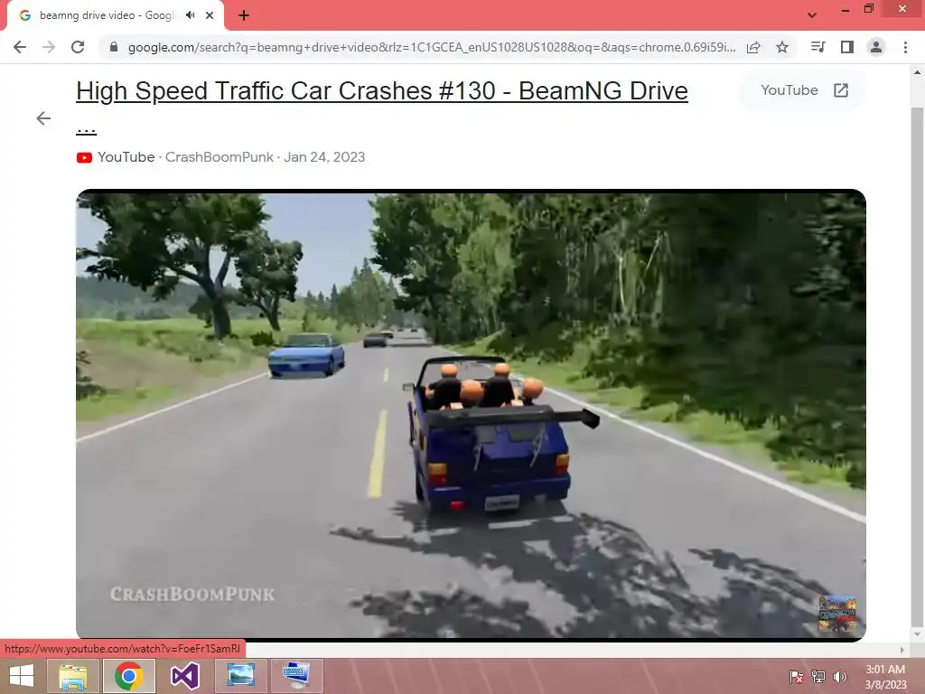Click the browser back arrow
The image size is (925, 694).
(x=20, y=47)
